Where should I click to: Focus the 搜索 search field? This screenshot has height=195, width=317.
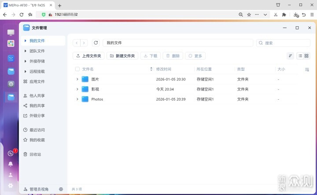tap(283, 43)
